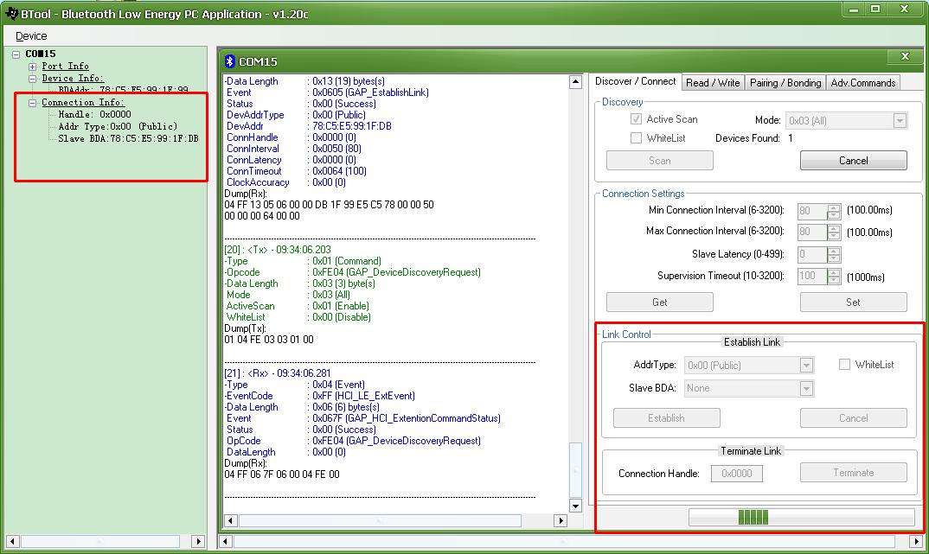Click the log entry [20] : <Tx> header
This screenshot has width=929, height=554.
(x=278, y=250)
